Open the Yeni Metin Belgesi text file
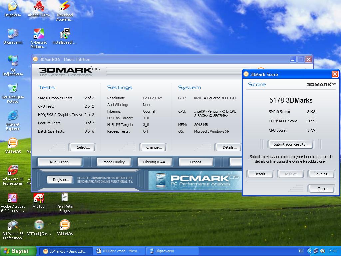This screenshot has height=256, width=341. click(x=65, y=198)
